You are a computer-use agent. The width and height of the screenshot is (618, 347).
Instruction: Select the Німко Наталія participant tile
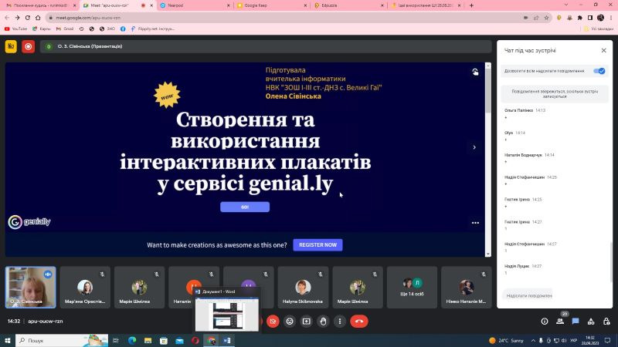pos(467,287)
